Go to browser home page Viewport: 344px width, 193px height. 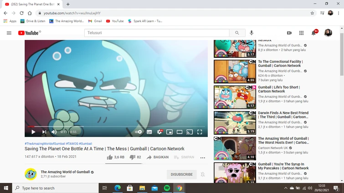tap(30, 13)
